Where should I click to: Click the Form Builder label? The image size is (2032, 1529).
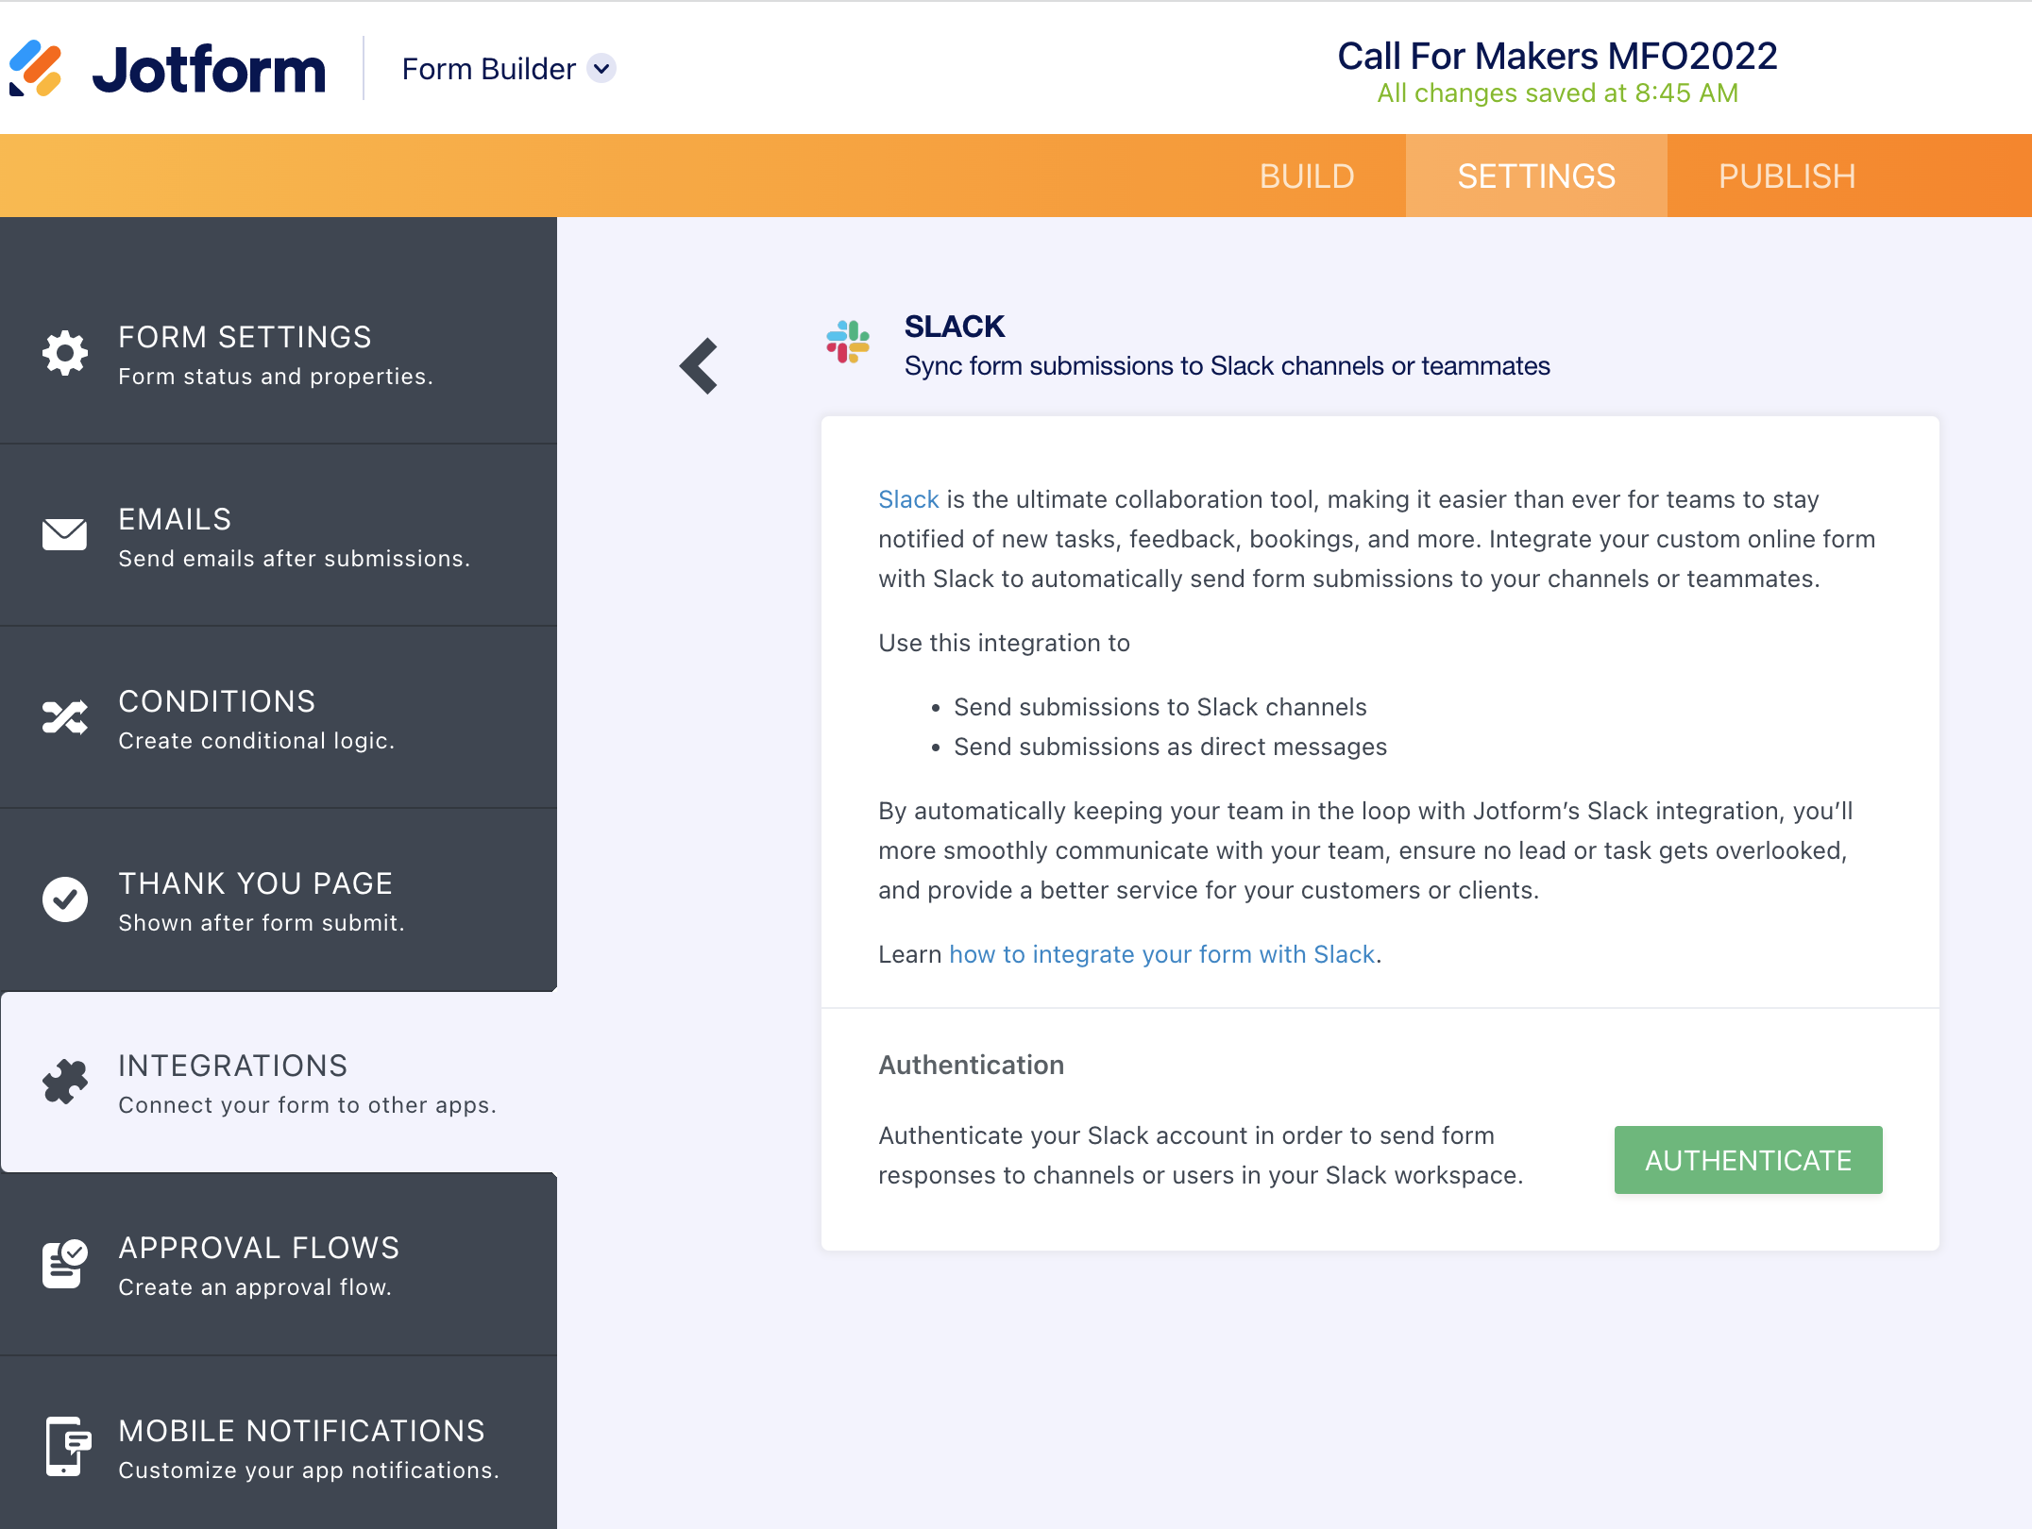pyautogui.click(x=488, y=69)
